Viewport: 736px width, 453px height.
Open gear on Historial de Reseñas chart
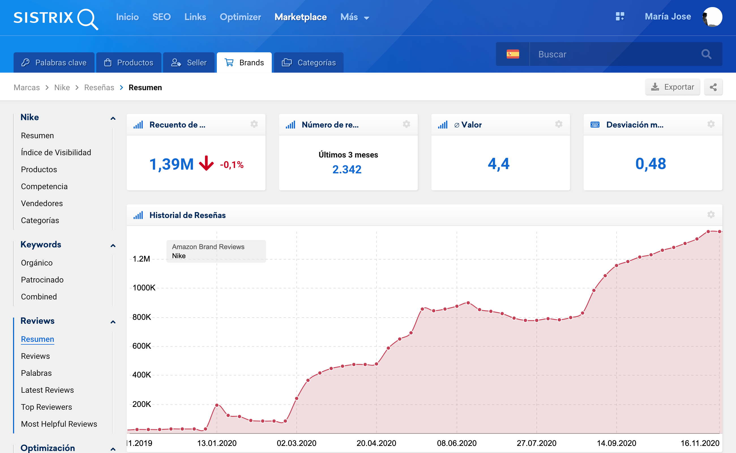711,215
